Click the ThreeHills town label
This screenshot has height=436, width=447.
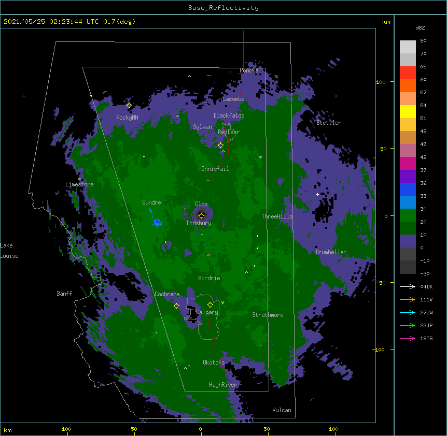click(277, 216)
